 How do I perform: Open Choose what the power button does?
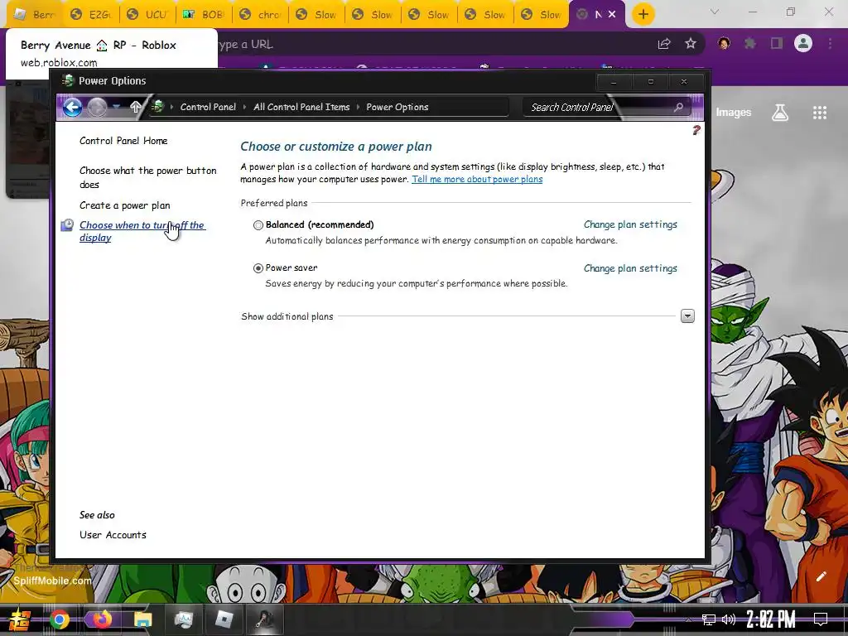[147, 177]
